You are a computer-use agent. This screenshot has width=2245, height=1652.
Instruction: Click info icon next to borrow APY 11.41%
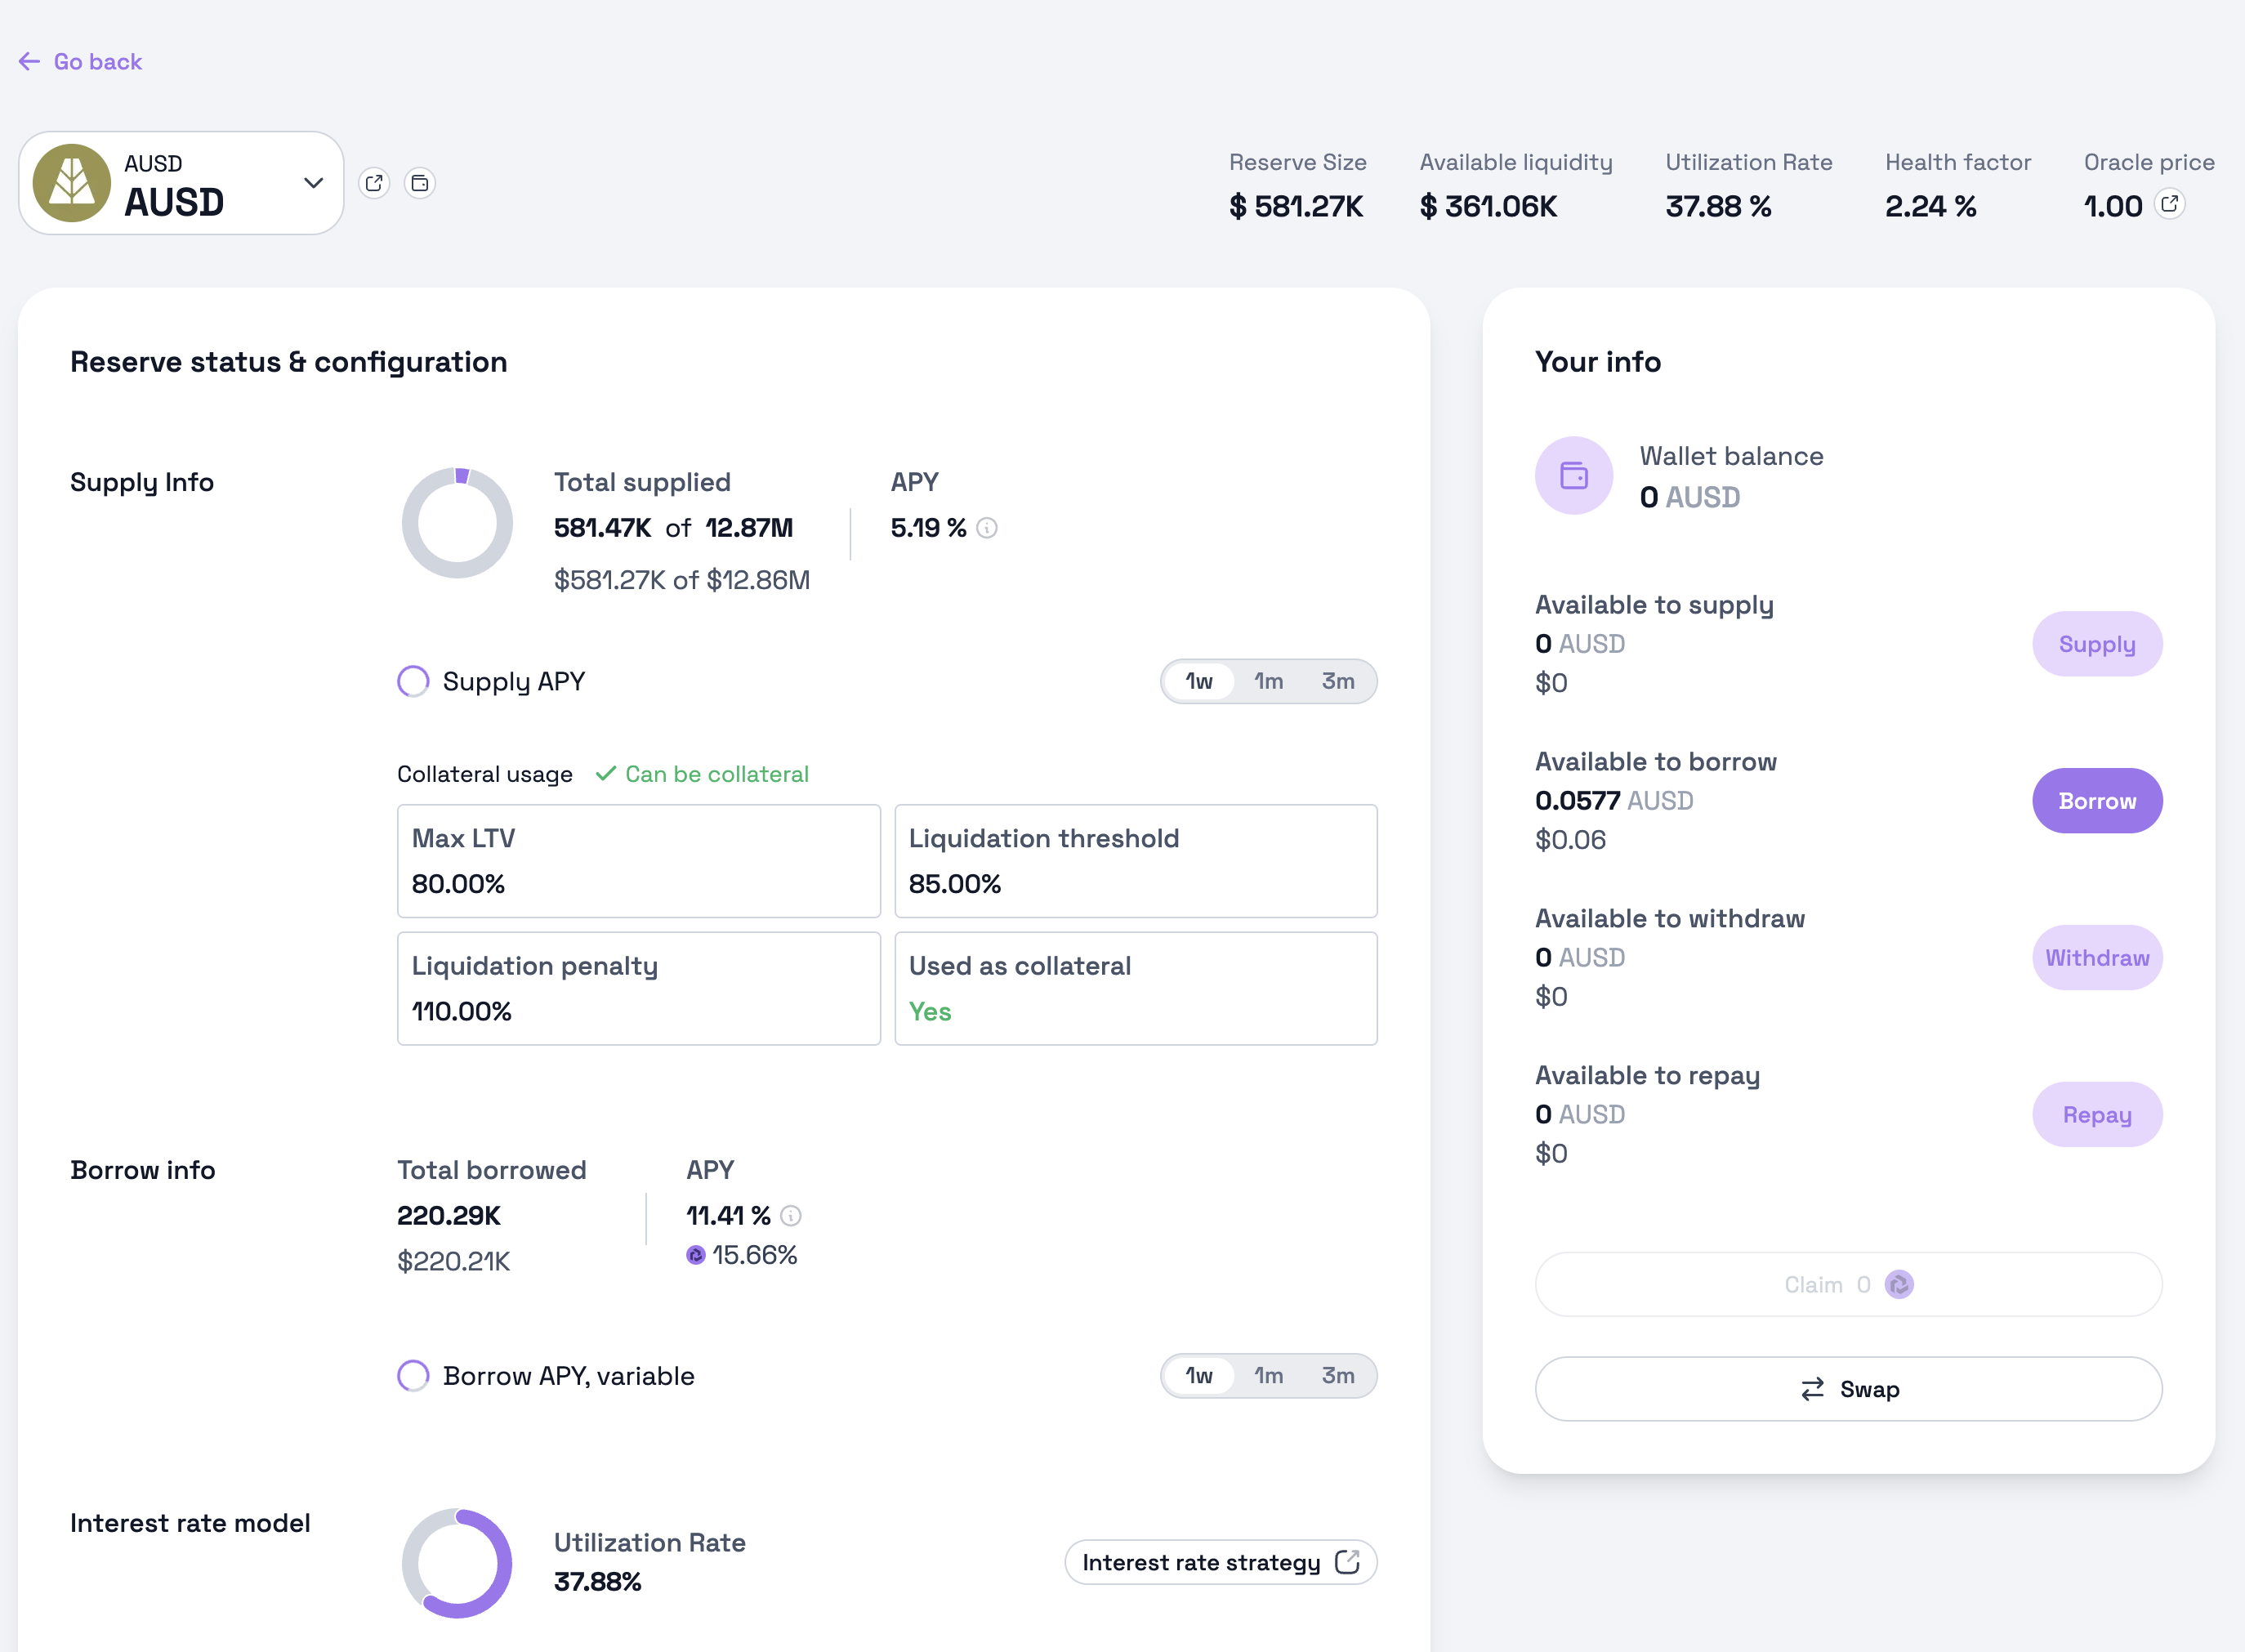[791, 1216]
